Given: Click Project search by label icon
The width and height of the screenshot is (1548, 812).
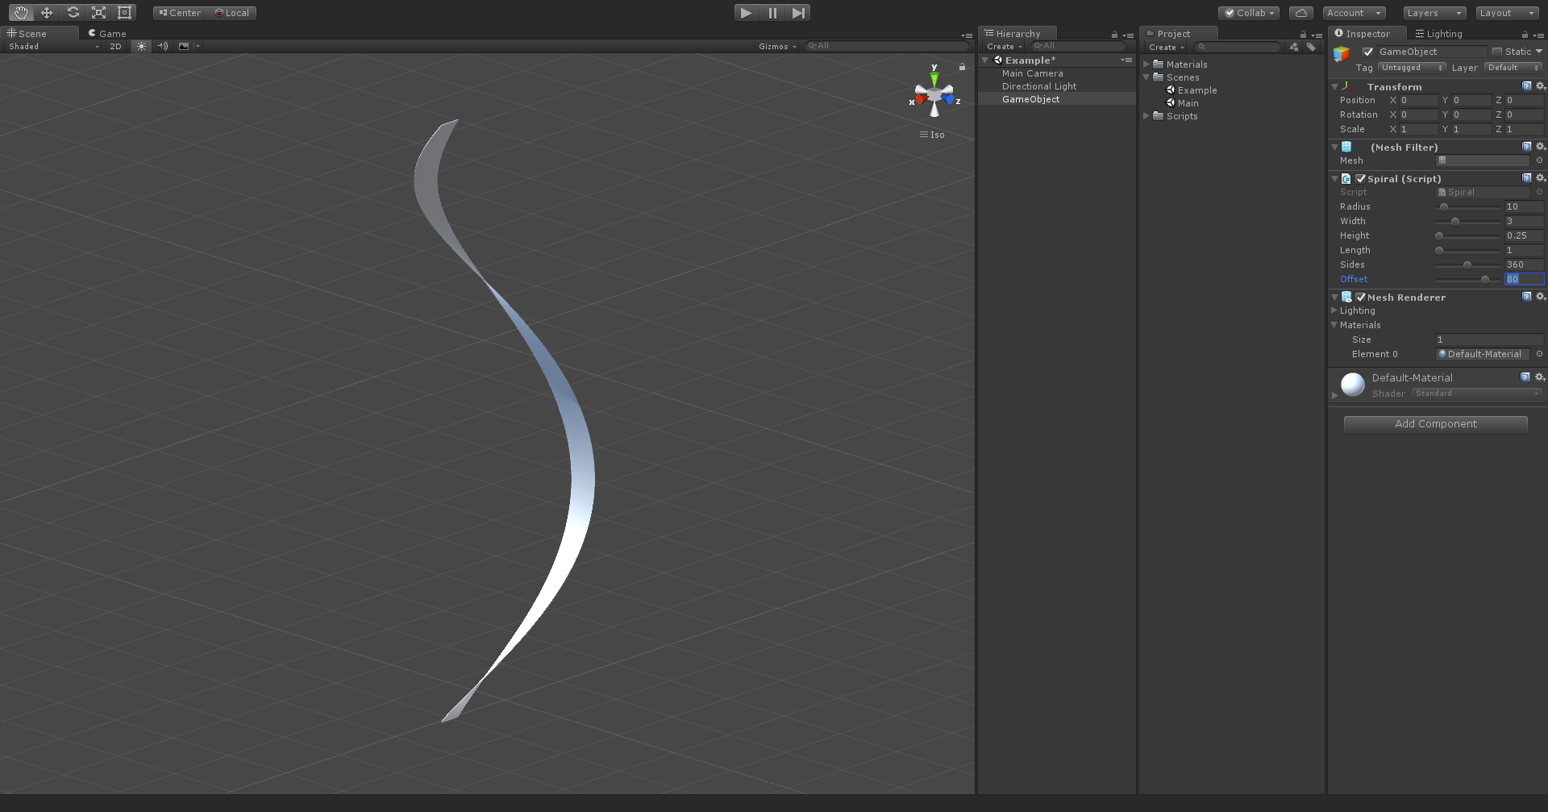Looking at the screenshot, I should (1311, 47).
